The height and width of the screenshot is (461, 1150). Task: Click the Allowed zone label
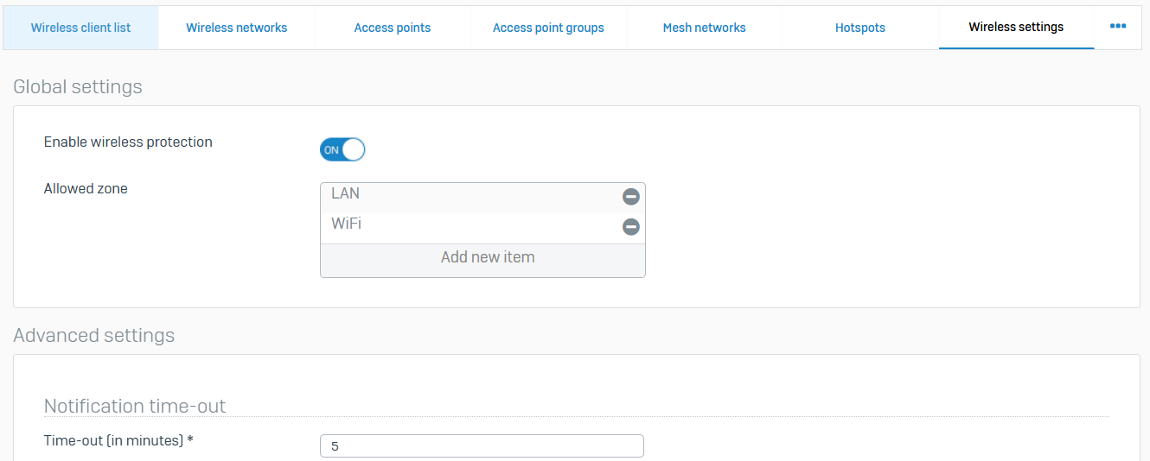86,189
